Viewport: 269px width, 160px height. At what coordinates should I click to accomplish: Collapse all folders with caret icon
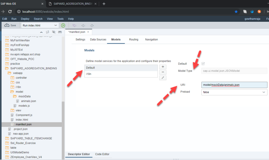[x=41, y=32]
